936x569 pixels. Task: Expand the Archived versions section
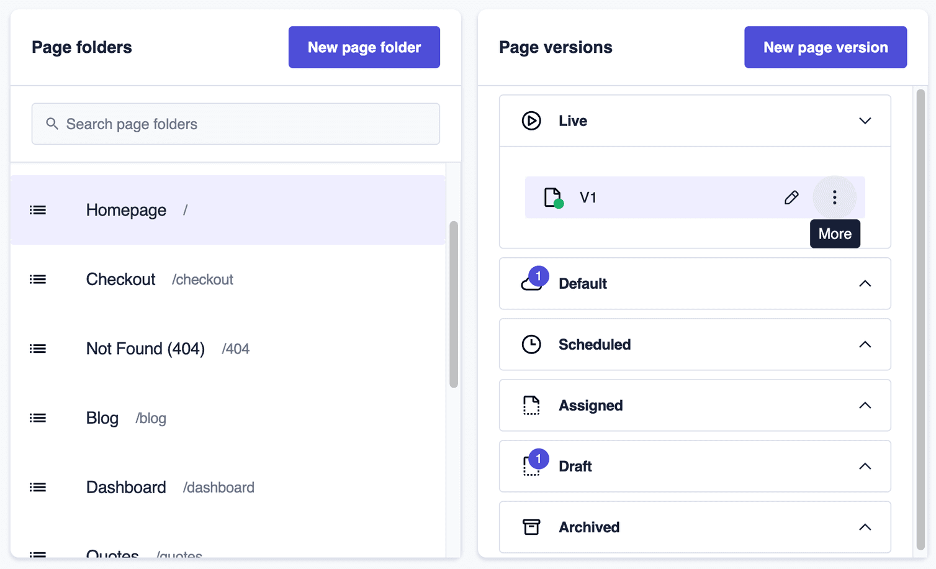pos(865,527)
